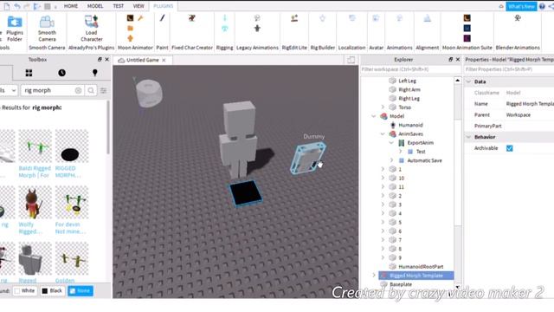Close the Untitled Game tab
The width and height of the screenshot is (554, 312).
(x=164, y=60)
